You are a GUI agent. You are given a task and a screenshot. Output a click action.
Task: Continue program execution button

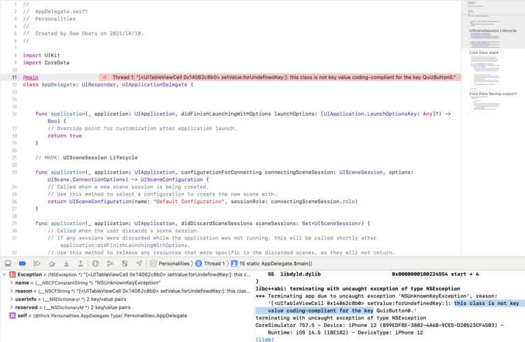37,263
